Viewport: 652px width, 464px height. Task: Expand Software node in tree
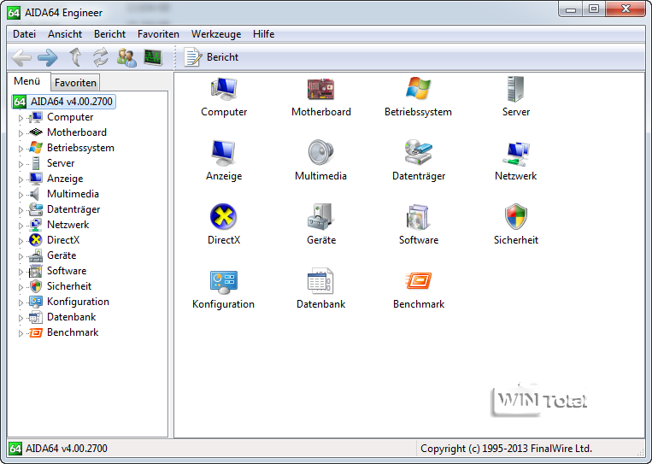[x=21, y=272]
